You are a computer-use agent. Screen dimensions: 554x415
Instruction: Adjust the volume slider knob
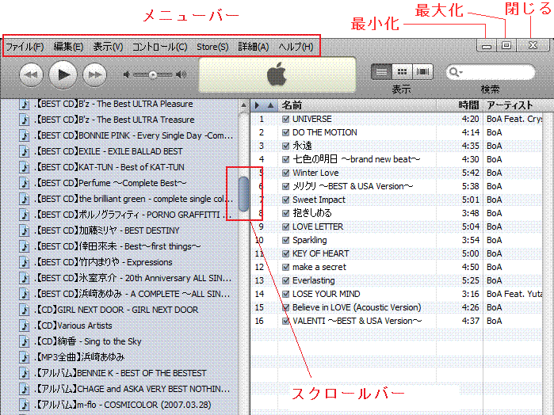click(x=153, y=75)
